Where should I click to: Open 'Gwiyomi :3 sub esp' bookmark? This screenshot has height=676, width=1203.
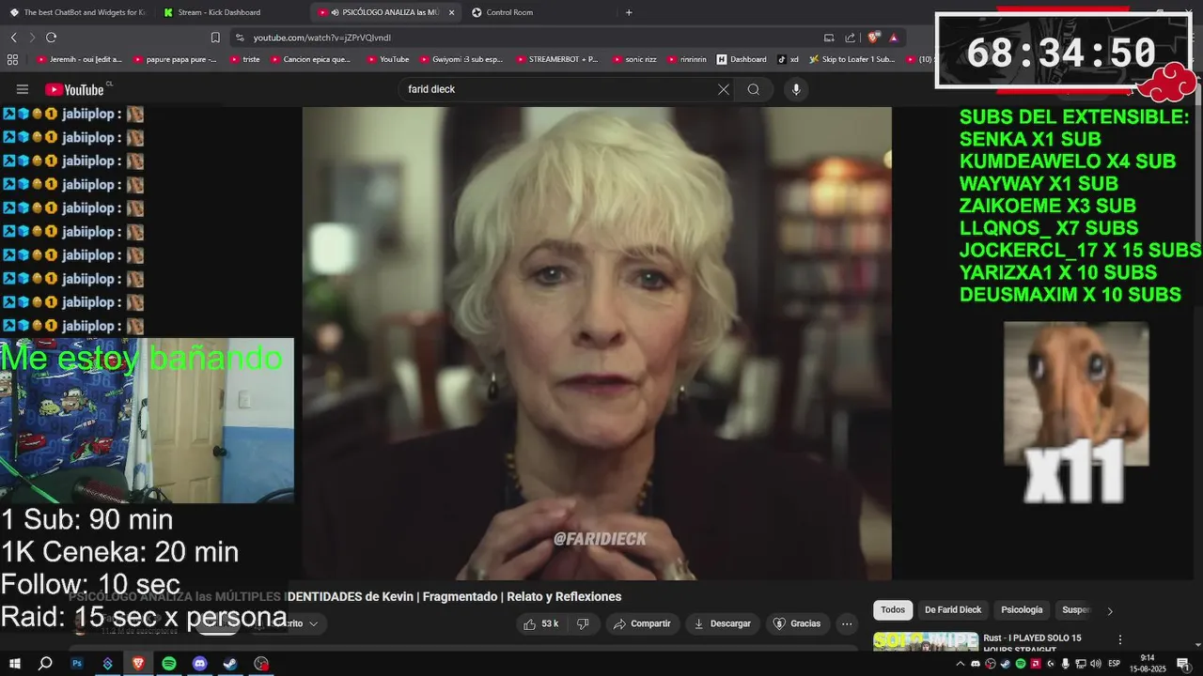[461, 59]
